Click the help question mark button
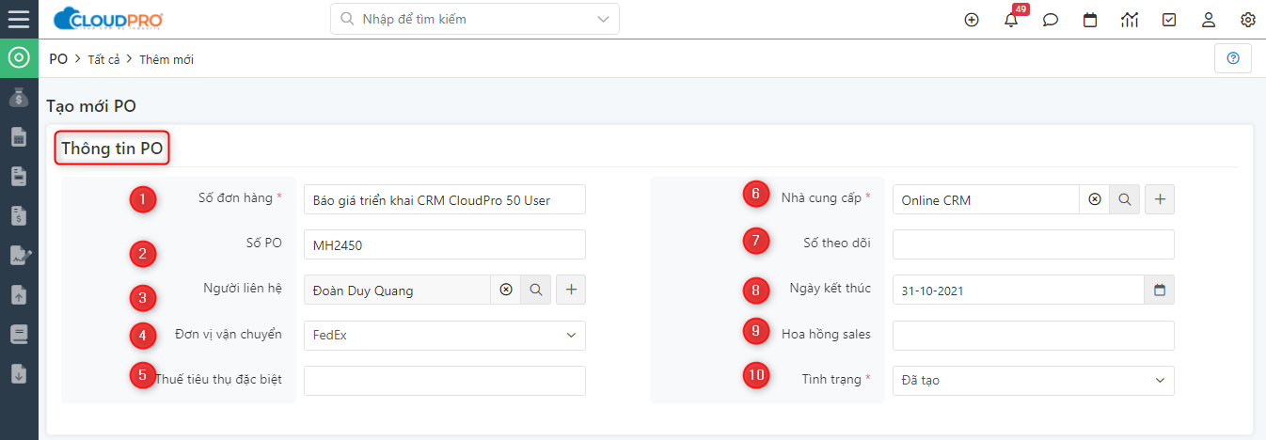Screen dimensions: 1266x440 click(1233, 58)
